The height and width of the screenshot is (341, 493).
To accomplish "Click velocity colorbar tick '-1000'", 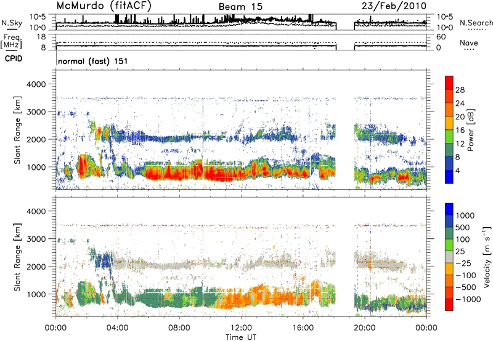I will coord(468,299).
